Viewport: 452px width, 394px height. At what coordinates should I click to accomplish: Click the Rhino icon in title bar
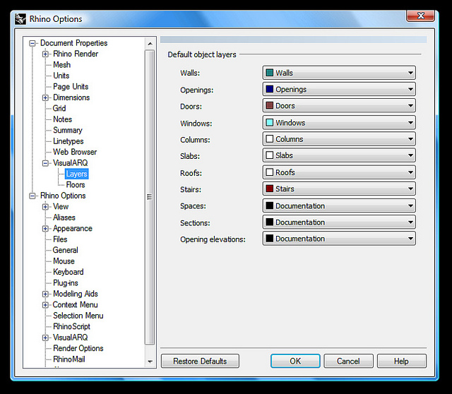[x=20, y=18]
